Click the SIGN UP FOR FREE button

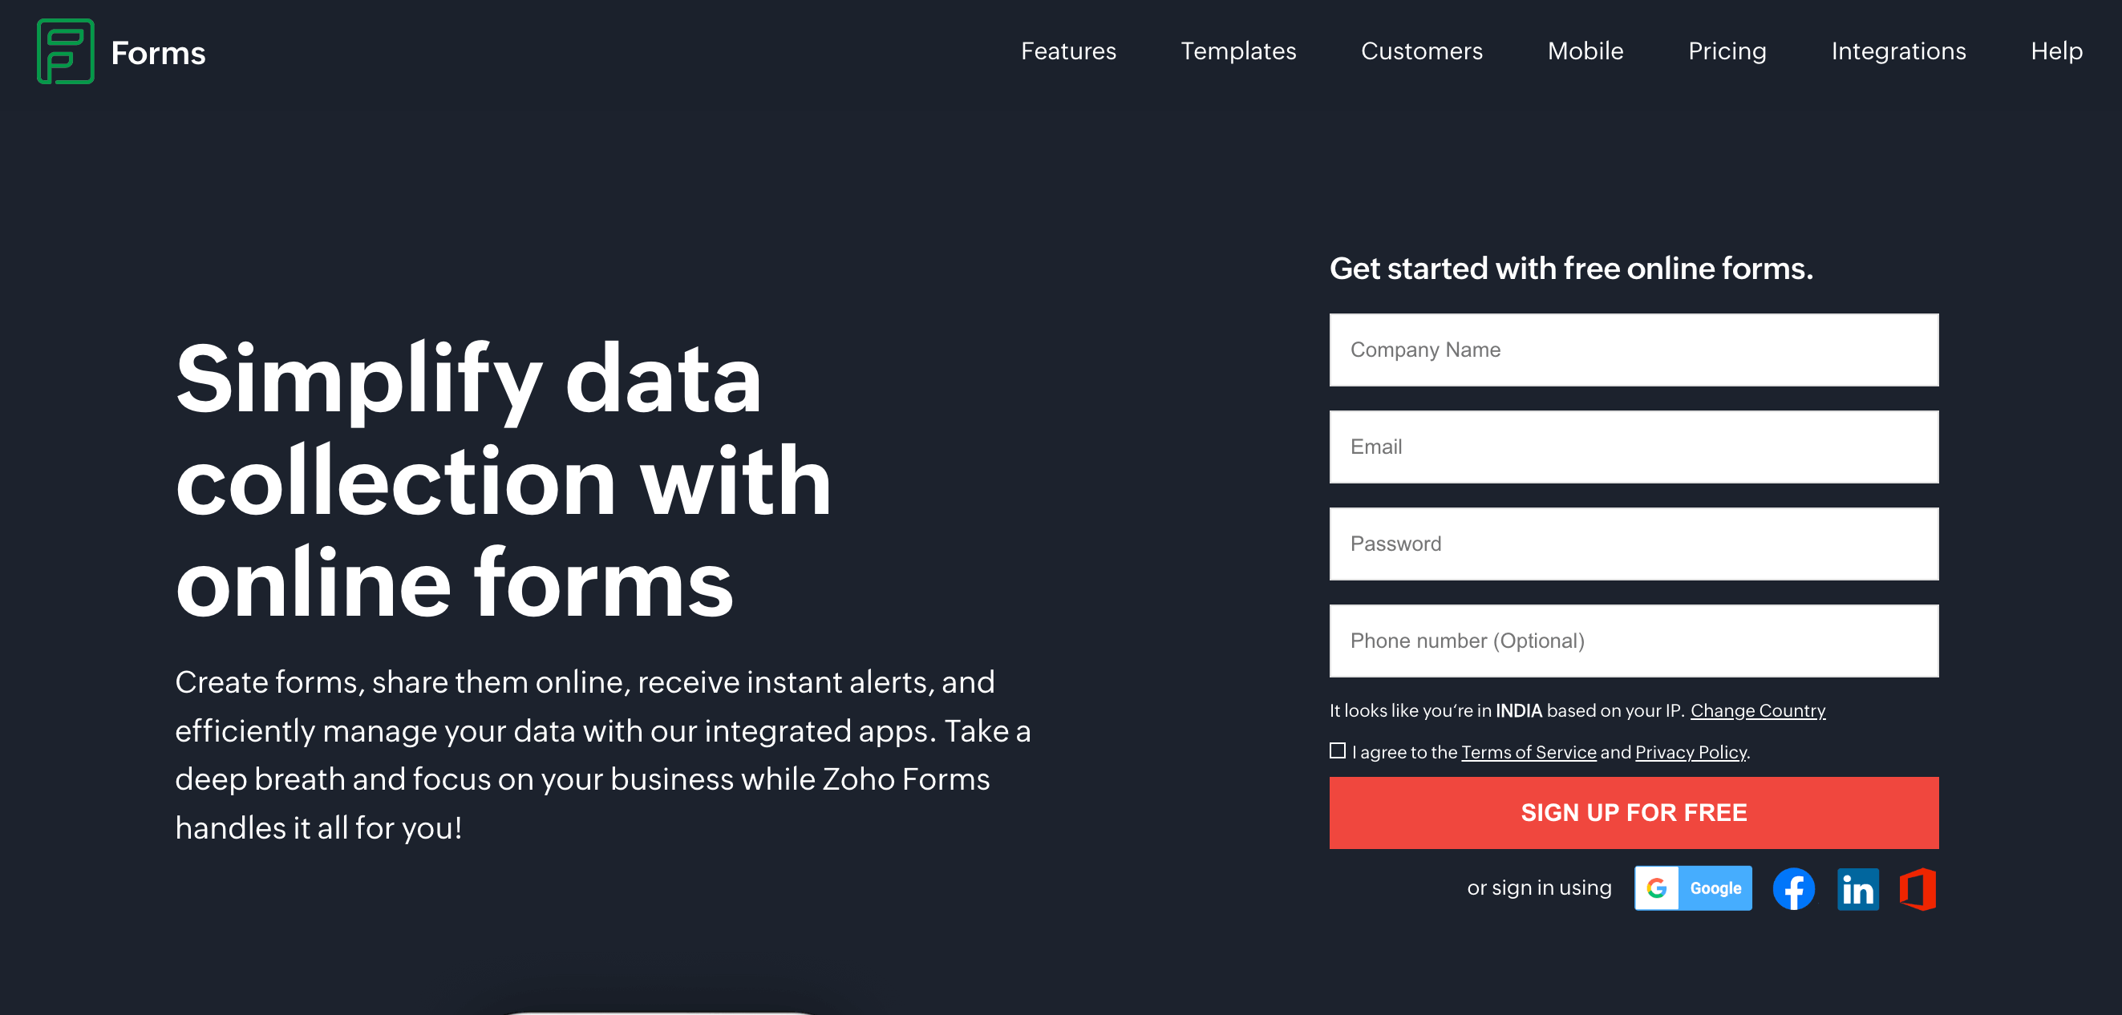tap(1634, 812)
